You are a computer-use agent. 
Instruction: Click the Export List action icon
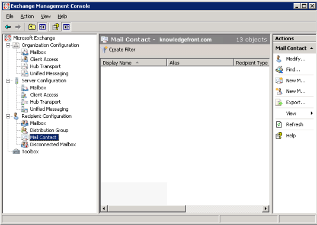pos(279,102)
